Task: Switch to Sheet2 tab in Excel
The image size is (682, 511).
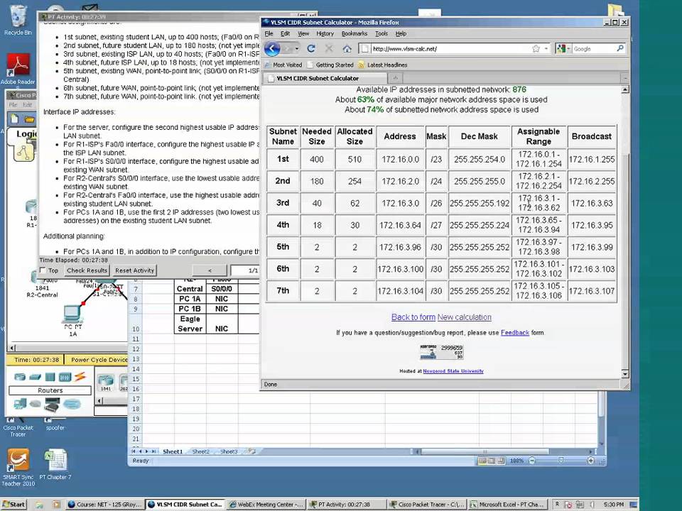Action: pos(200,451)
